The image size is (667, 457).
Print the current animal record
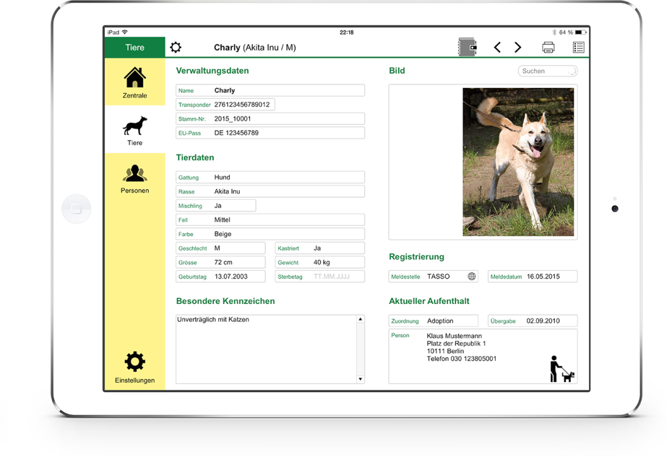click(x=548, y=47)
